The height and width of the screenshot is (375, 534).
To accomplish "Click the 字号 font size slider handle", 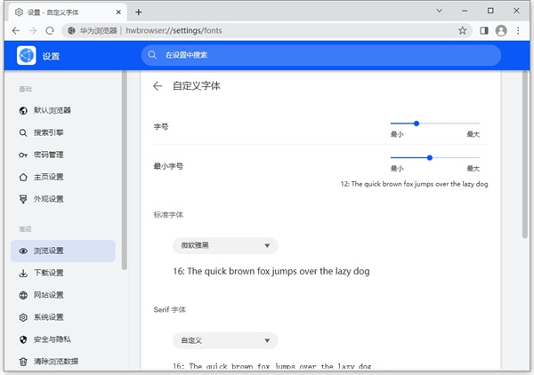I will [x=417, y=124].
